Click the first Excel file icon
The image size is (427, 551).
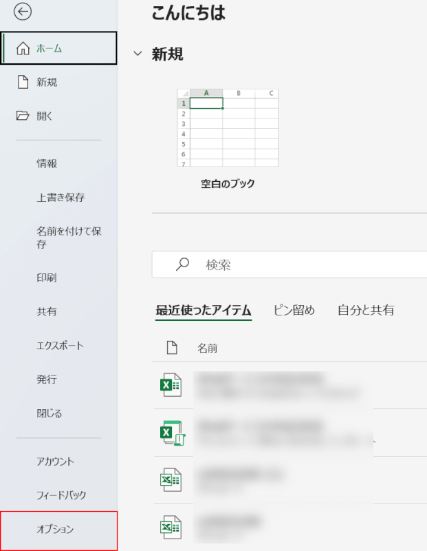click(170, 386)
